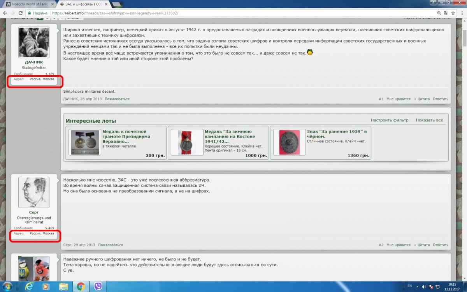The image size is (467, 292).
Task: Bookmark page with the star icon
Action: 454,13
